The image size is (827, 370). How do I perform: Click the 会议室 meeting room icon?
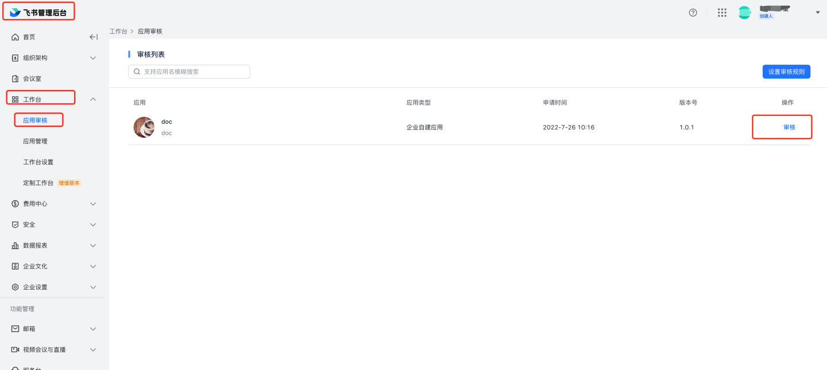(16, 79)
